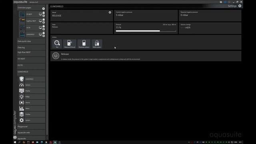Viewport: 256px width, 144px height.
Task: Toggle lock on D5 NEXT overview page
Action: tap(44, 13)
